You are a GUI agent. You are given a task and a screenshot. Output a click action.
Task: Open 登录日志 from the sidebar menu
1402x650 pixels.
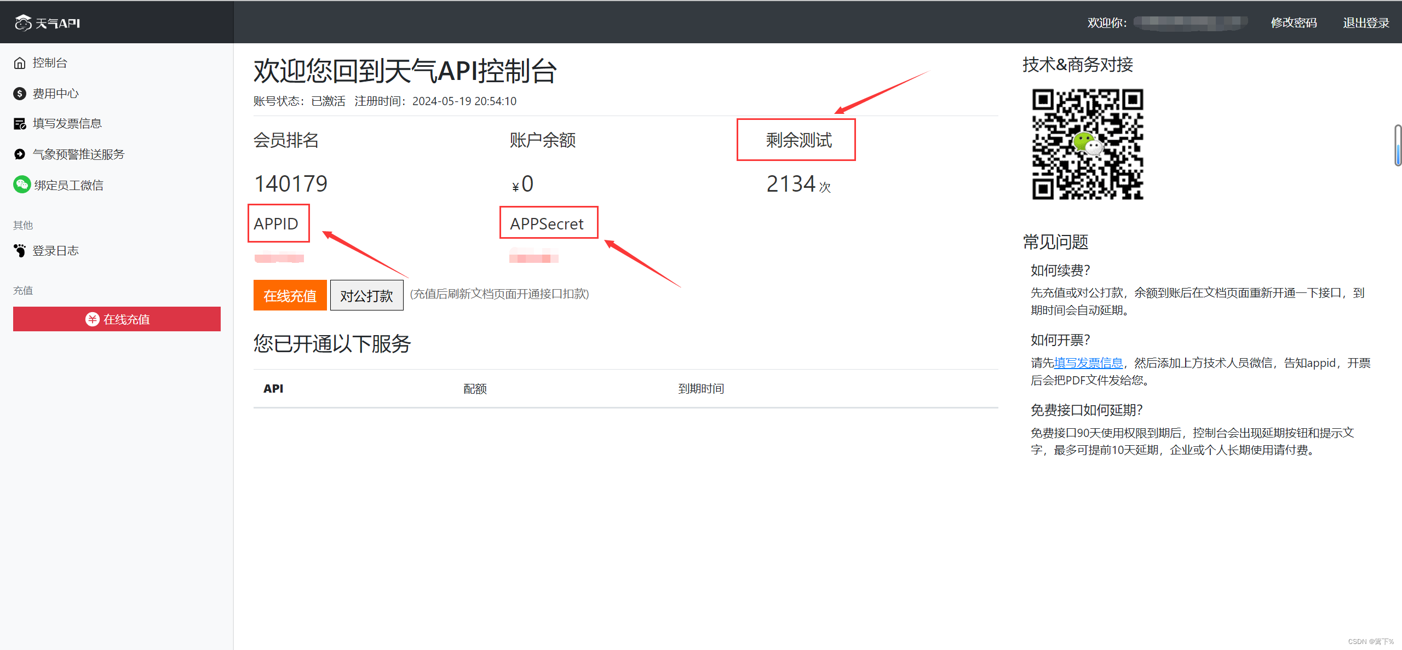tap(55, 251)
